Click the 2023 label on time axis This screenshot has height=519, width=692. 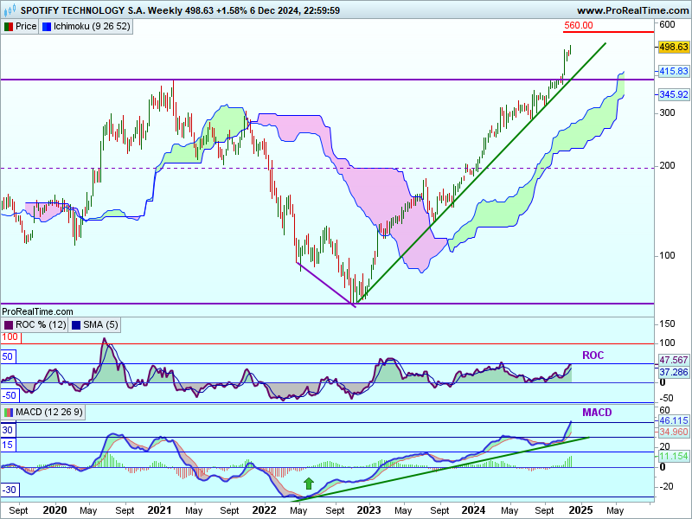(369, 510)
